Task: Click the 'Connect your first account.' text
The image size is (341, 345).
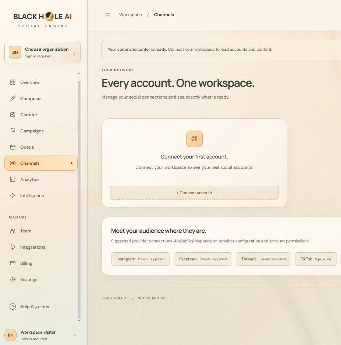Action: tap(194, 157)
